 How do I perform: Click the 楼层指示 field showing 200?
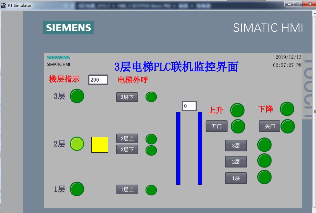(98, 79)
